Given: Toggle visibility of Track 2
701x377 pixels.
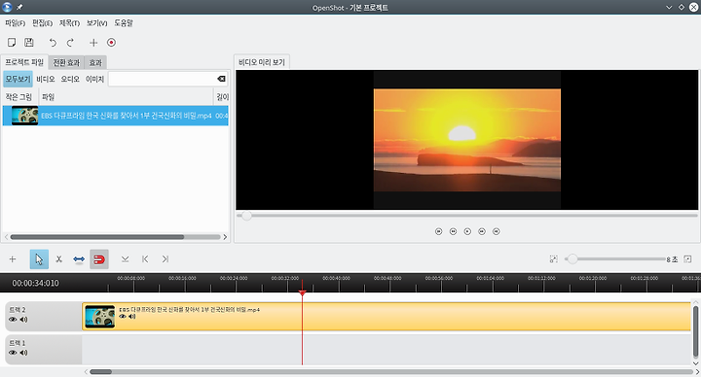Looking at the screenshot, I should (x=13, y=320).
